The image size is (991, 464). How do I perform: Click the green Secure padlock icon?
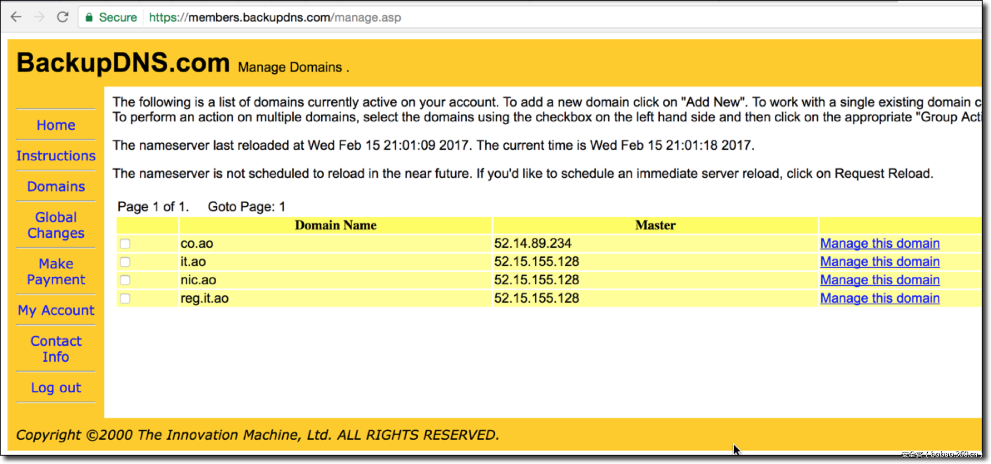[x=89, y=17]
